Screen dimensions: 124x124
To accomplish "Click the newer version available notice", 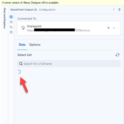I will (30, 2).
